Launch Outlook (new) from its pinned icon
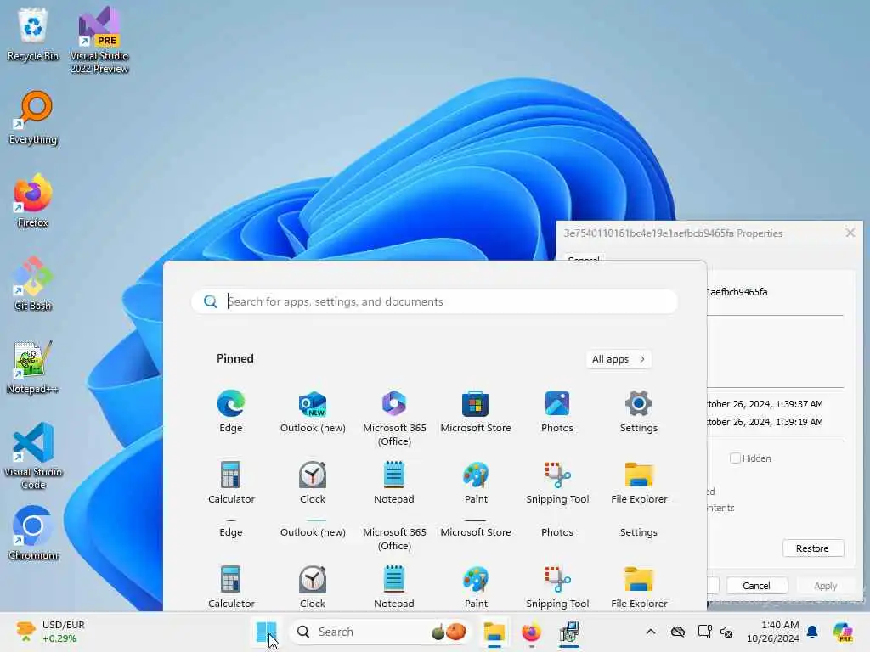870x652 pixels. (x=313, y=403)
